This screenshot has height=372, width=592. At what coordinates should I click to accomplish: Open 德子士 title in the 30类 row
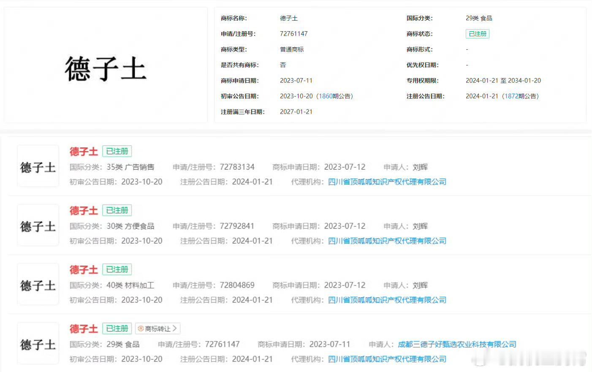84,210
